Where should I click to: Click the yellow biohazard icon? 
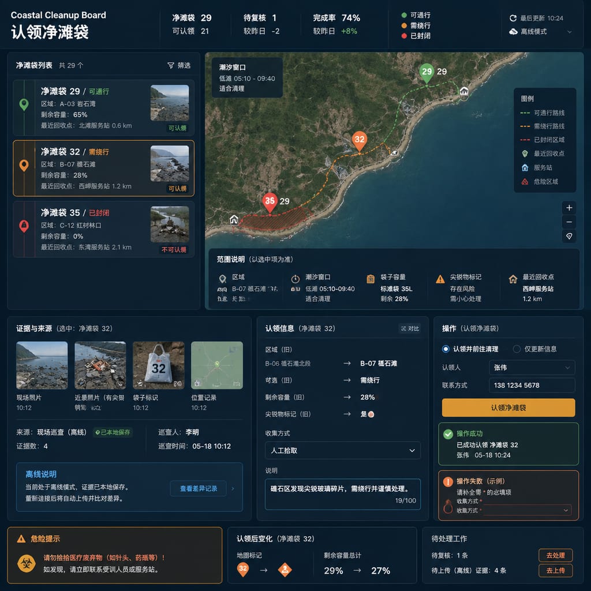27,563
